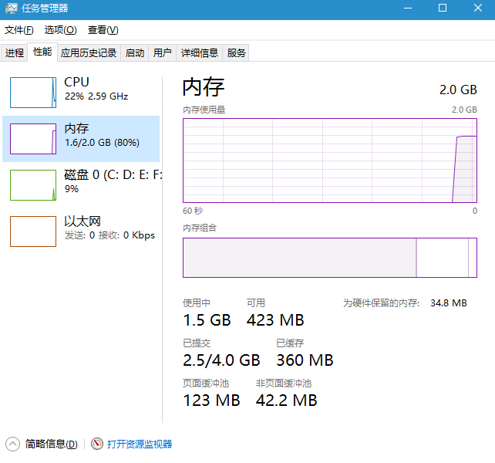495x463 pixels.
Task: Open the 文件(F) menu
Action: tap(19, 30)
